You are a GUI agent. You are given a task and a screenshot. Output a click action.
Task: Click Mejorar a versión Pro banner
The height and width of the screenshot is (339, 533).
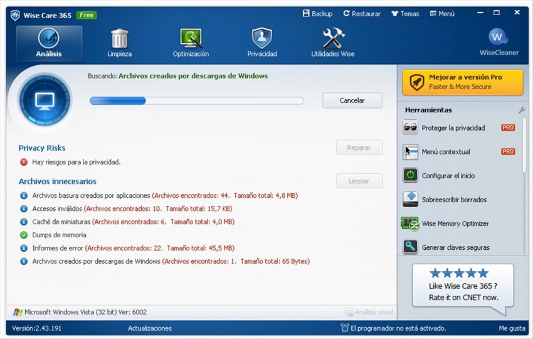tap(462, 82)
